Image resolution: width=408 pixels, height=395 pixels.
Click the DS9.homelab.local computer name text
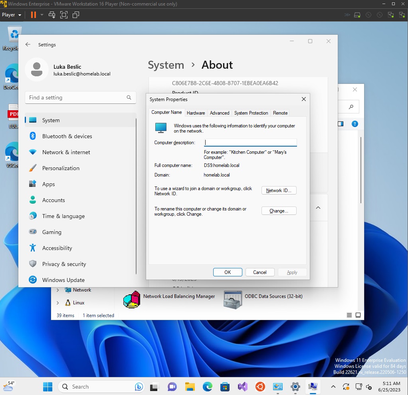click(222, 165)
